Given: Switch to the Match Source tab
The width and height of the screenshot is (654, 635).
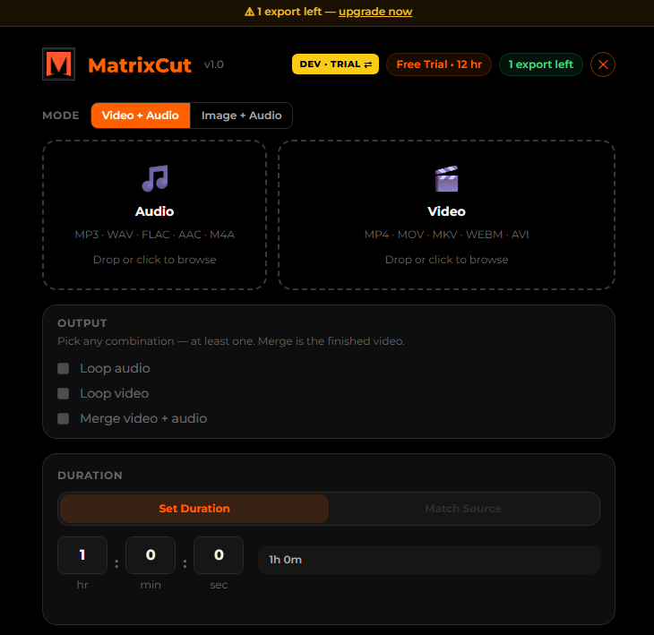Looking at the screenshot, I should pyautogui.click(x=463, y=509).
